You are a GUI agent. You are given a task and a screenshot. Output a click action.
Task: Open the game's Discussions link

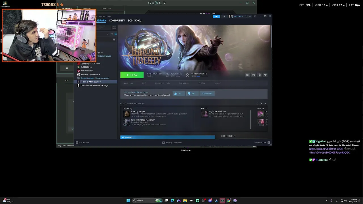(184, 83)
